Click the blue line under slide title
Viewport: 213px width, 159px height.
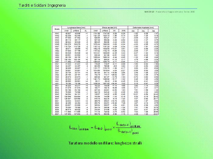click(x=106, y=9)
